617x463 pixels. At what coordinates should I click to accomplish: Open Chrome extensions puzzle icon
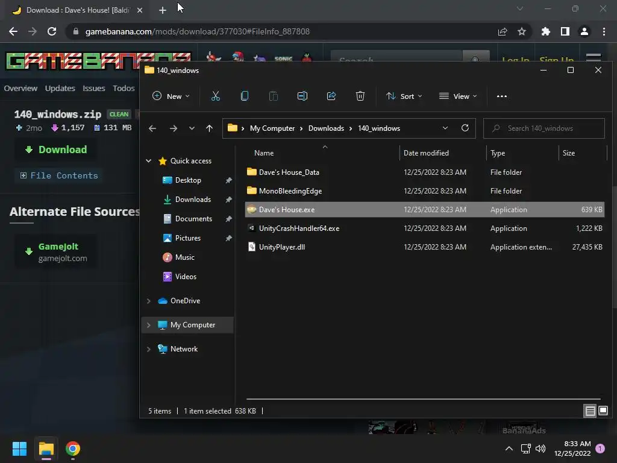(546, 31)
